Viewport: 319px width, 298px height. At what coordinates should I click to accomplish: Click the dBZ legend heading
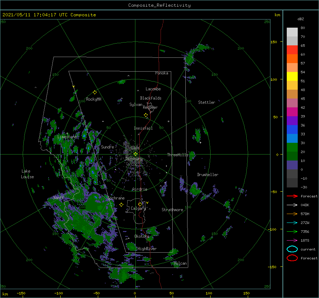pos(301,19)
